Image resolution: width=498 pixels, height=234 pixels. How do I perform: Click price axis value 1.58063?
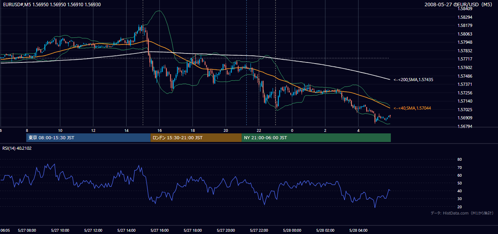tap(466, 34)
